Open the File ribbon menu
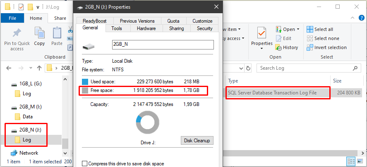This screenshot has height=167, width=367. [x=12, y=18]
